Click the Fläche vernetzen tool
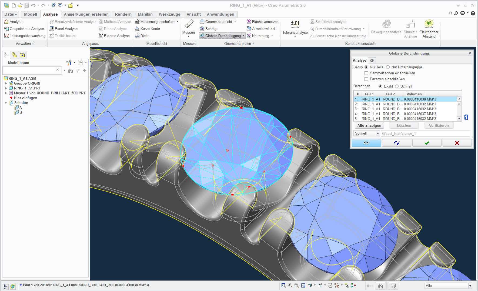Image resolution: width=478 pixels, height=291 pixels. click(262, 22)
